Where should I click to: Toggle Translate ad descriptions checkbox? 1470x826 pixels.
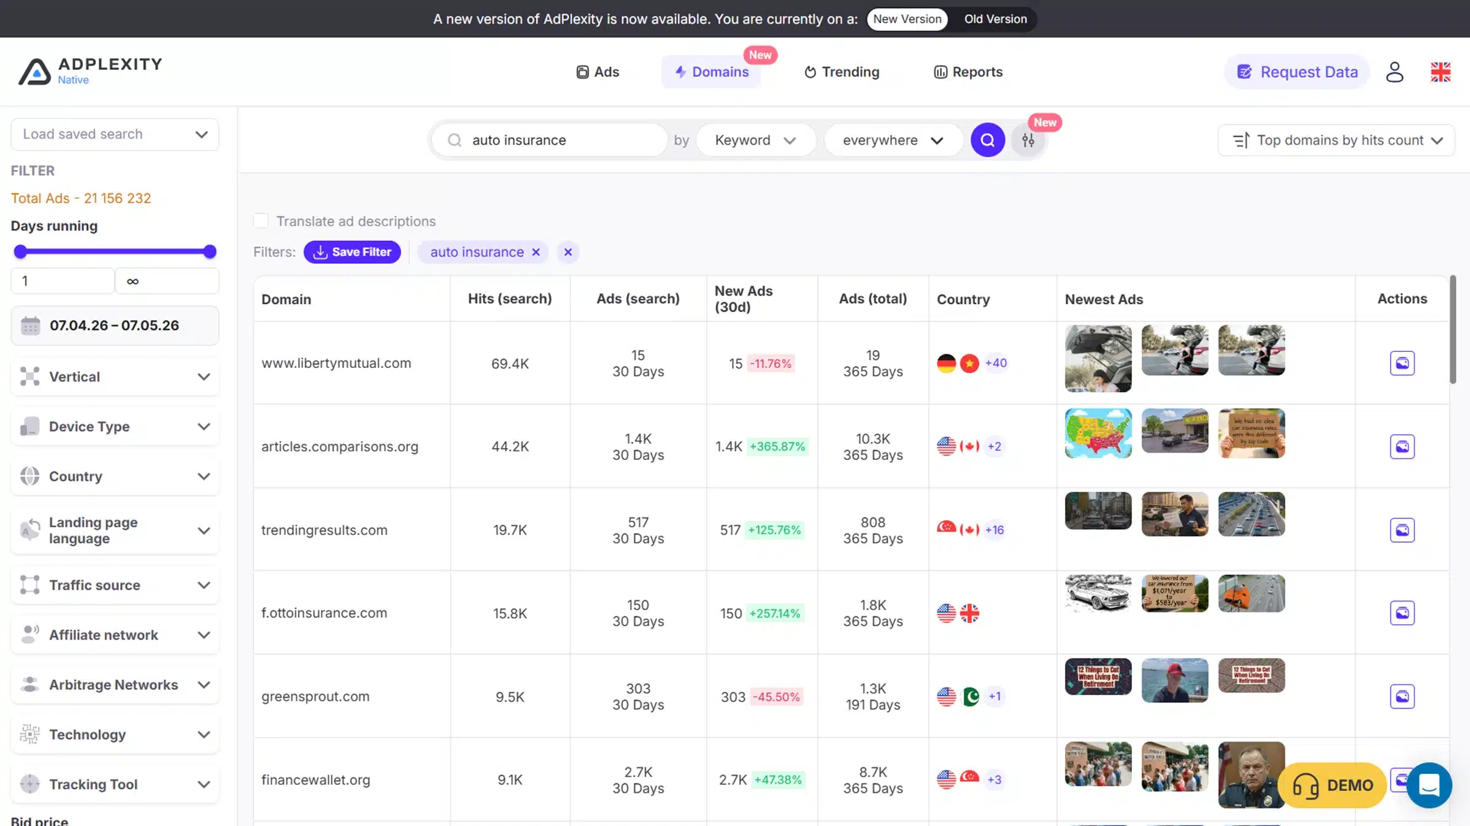click(261, 221)
